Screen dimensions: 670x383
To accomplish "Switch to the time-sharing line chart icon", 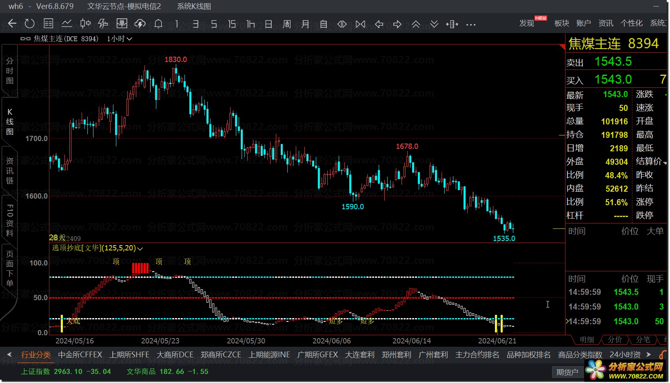I will pyautogui.click(x=67, y=24).
